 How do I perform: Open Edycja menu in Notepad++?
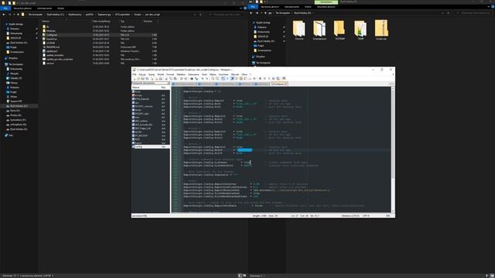click(x=142, y=74)
